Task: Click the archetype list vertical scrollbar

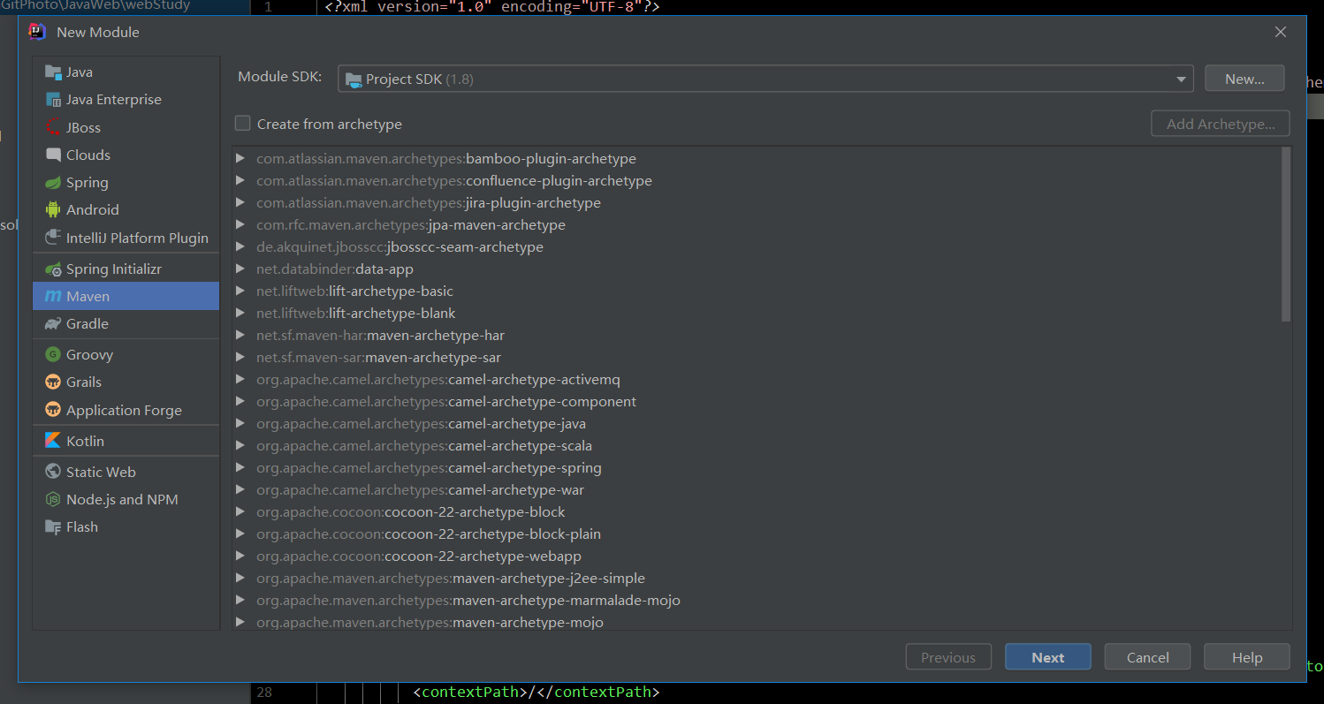Action: coord(1286,234)
